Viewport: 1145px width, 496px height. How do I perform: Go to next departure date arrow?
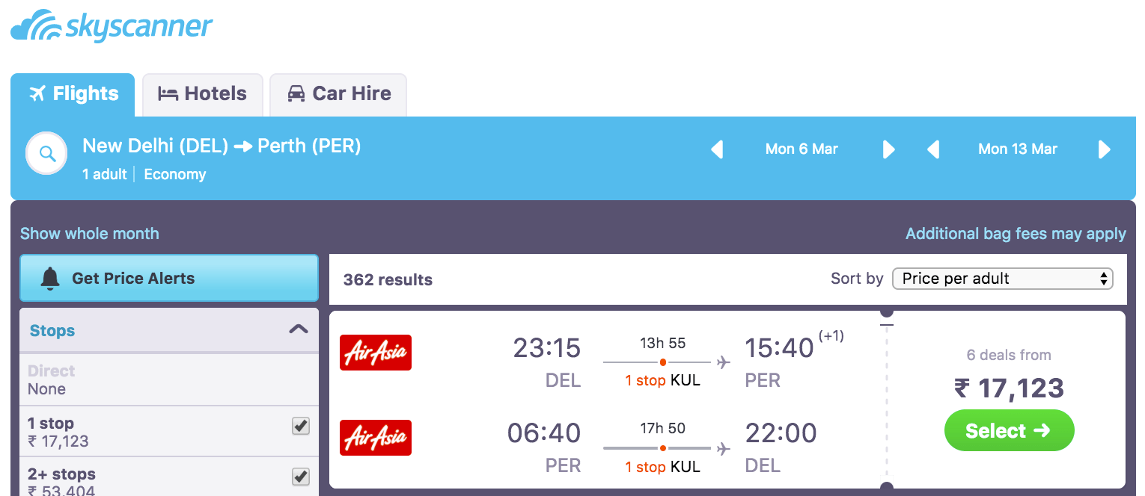888,149
